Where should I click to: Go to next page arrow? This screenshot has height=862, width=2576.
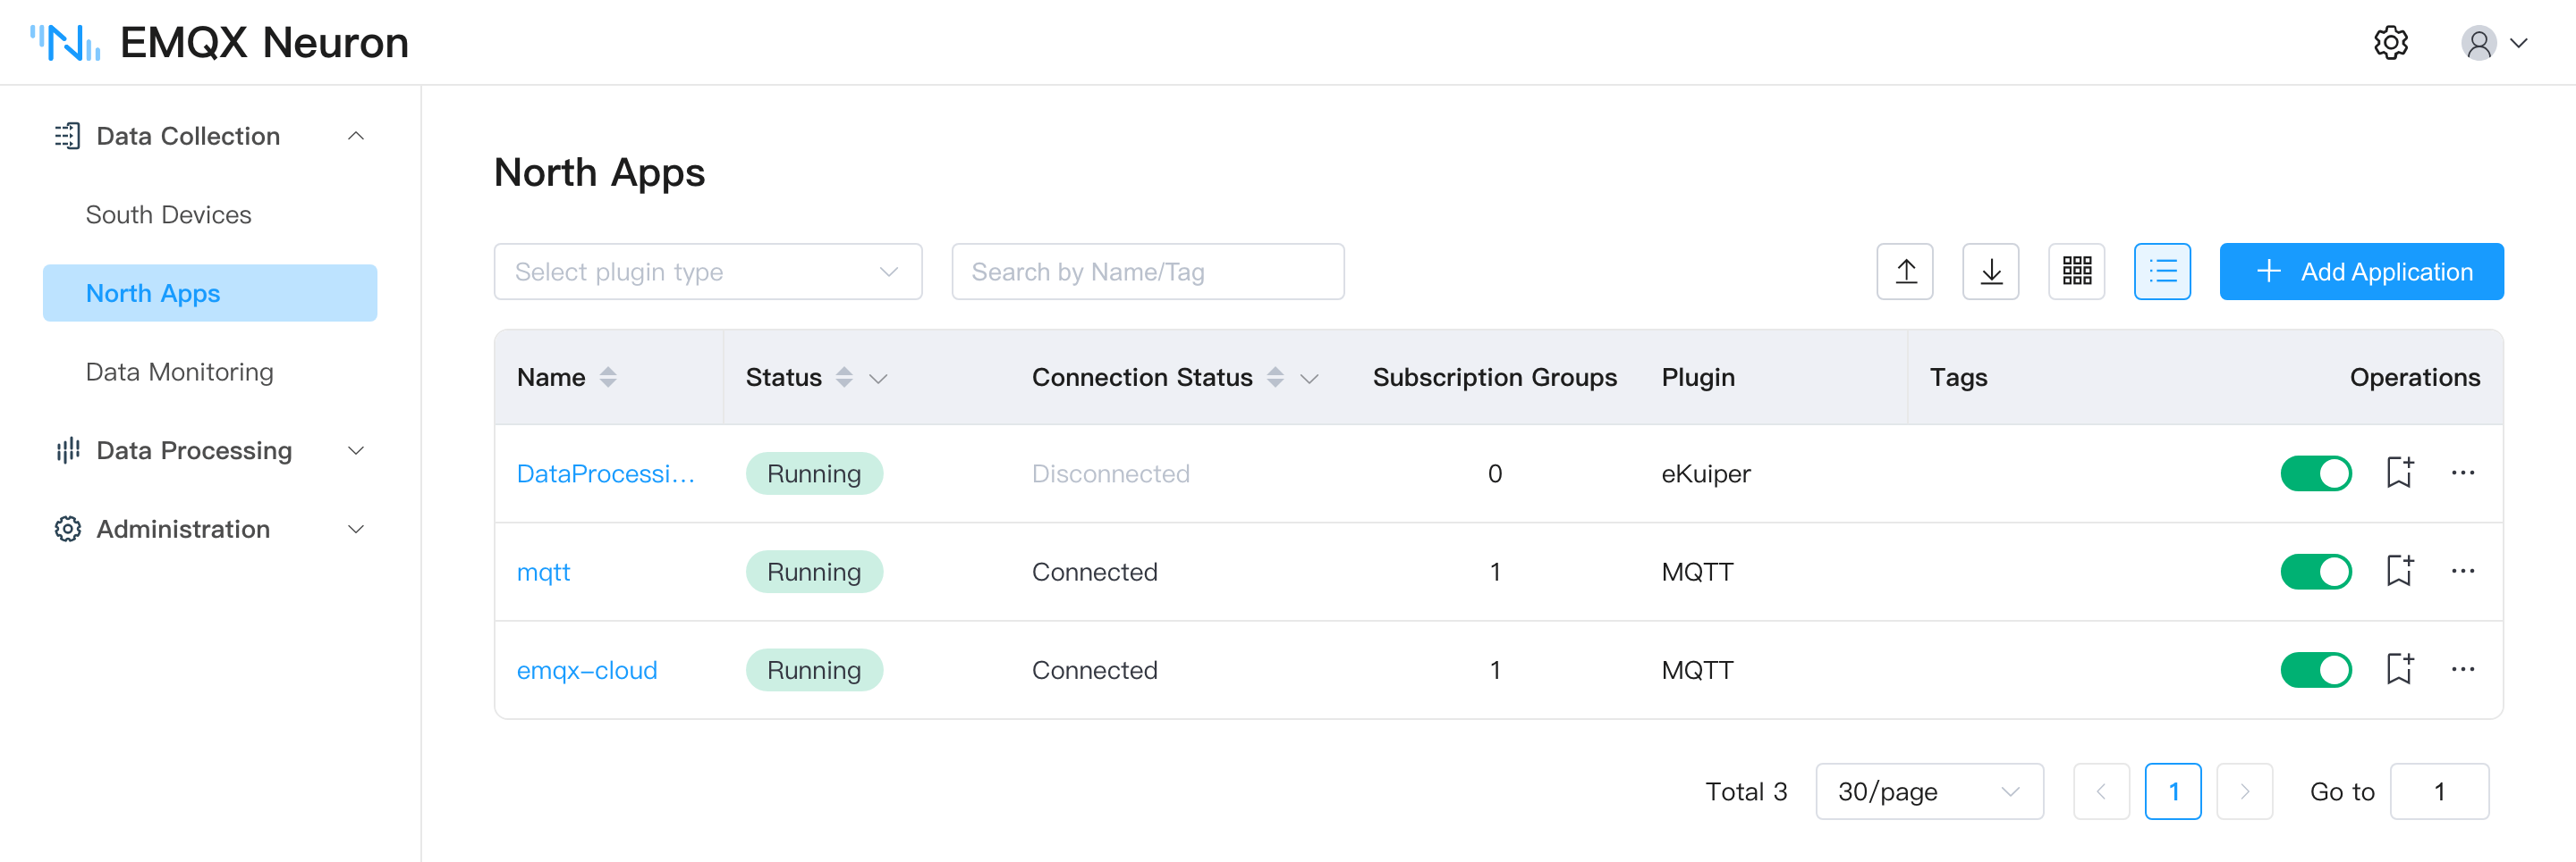tap(2244, 792)
